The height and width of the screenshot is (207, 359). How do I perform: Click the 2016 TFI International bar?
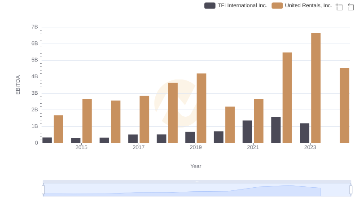click(105, 141)
